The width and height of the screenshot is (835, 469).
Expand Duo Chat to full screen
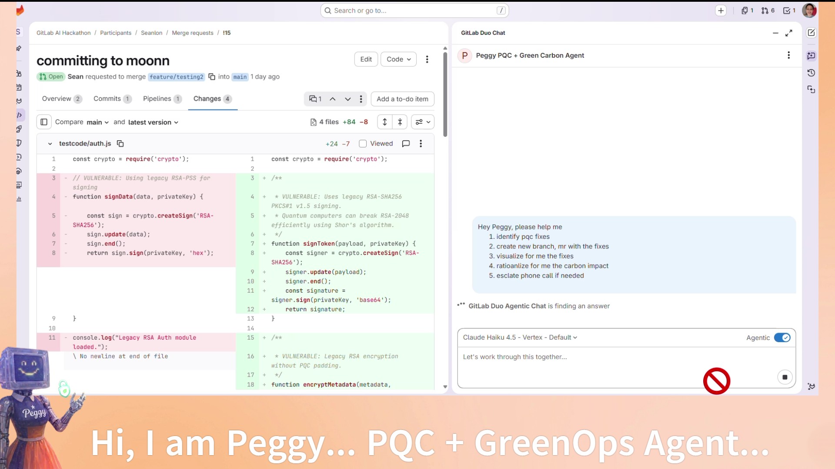788,33
